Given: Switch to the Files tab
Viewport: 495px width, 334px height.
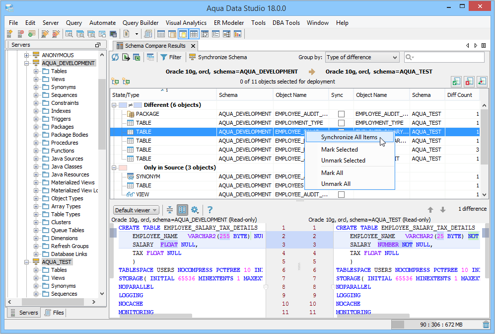Looking at the screenshot, I should click(x=54, y=313).
